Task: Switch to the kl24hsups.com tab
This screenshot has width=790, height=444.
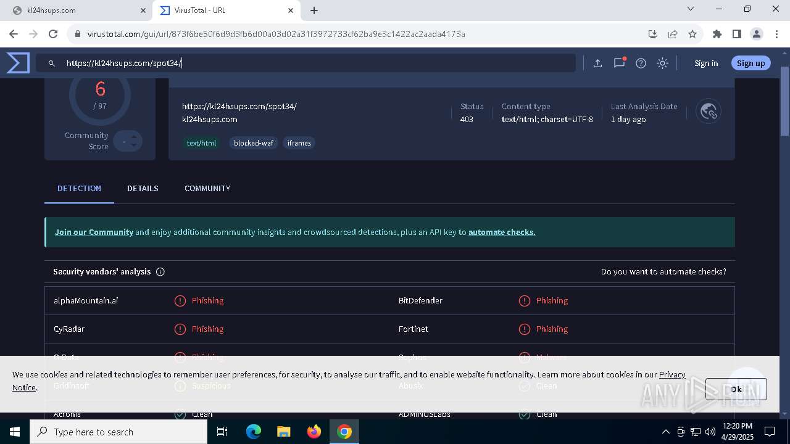Action: (78, 10)
